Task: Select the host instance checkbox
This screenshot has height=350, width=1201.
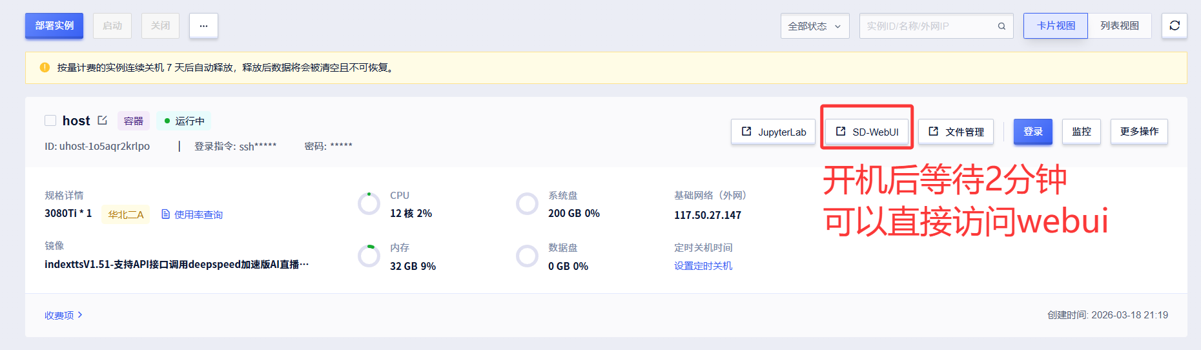Action: (50, 121)
